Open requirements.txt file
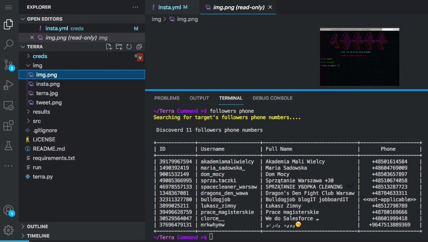 (x=82, y=158)
